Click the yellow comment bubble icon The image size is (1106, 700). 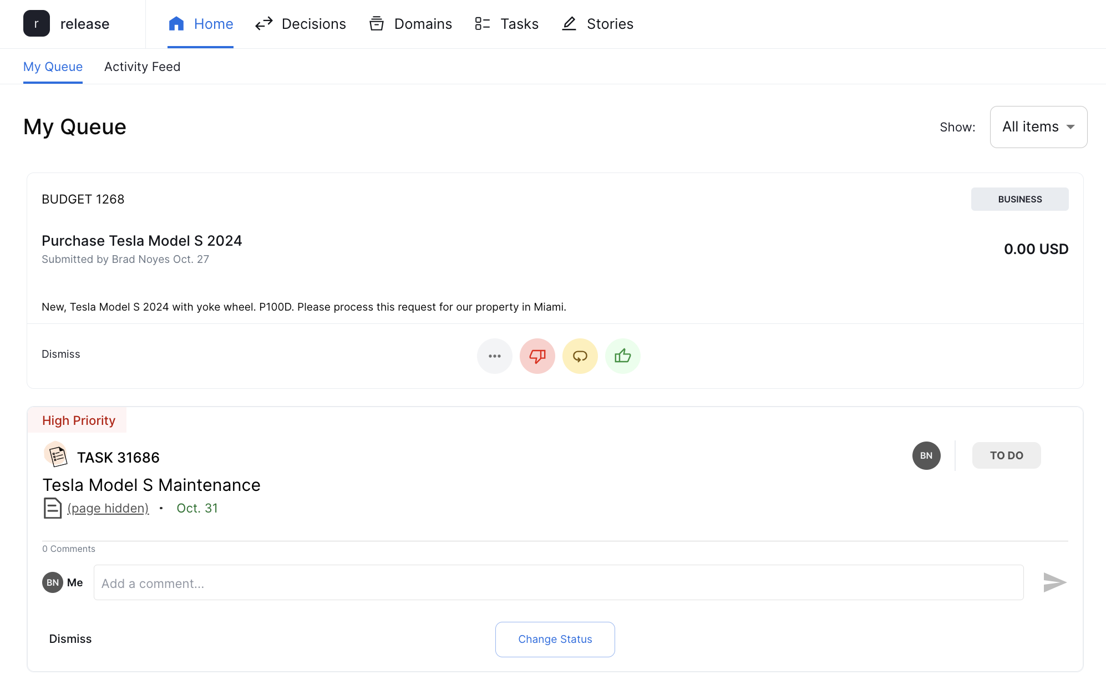(580, 356)
